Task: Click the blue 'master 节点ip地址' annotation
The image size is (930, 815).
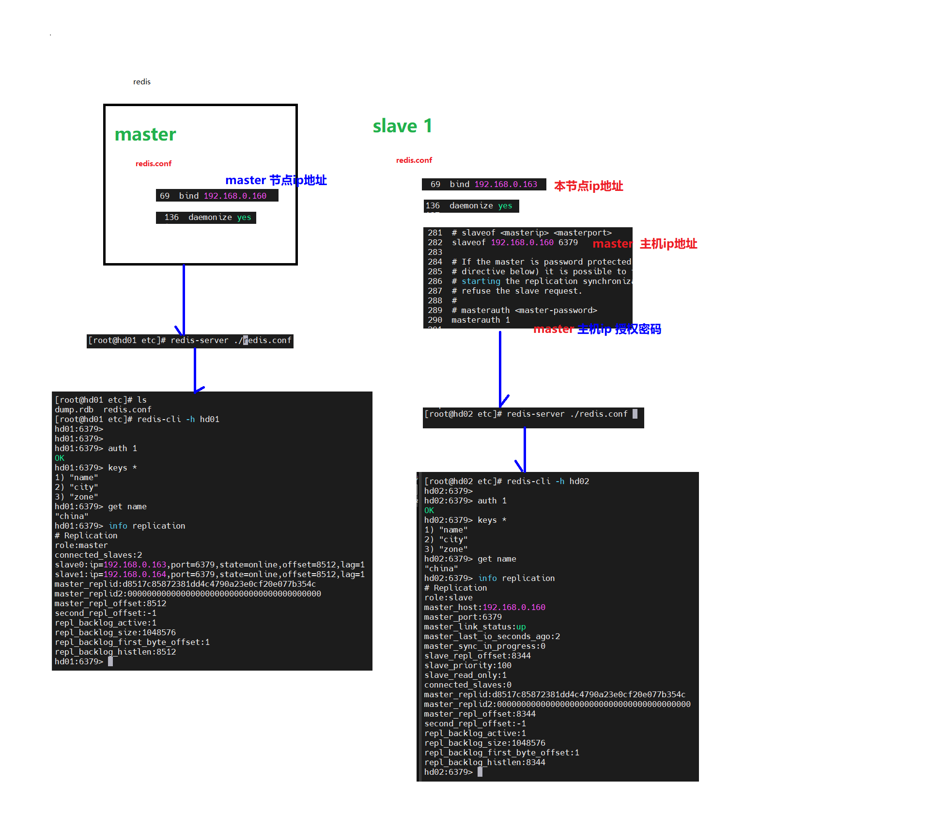Action: pyautogui.click(x=276, y=180)
